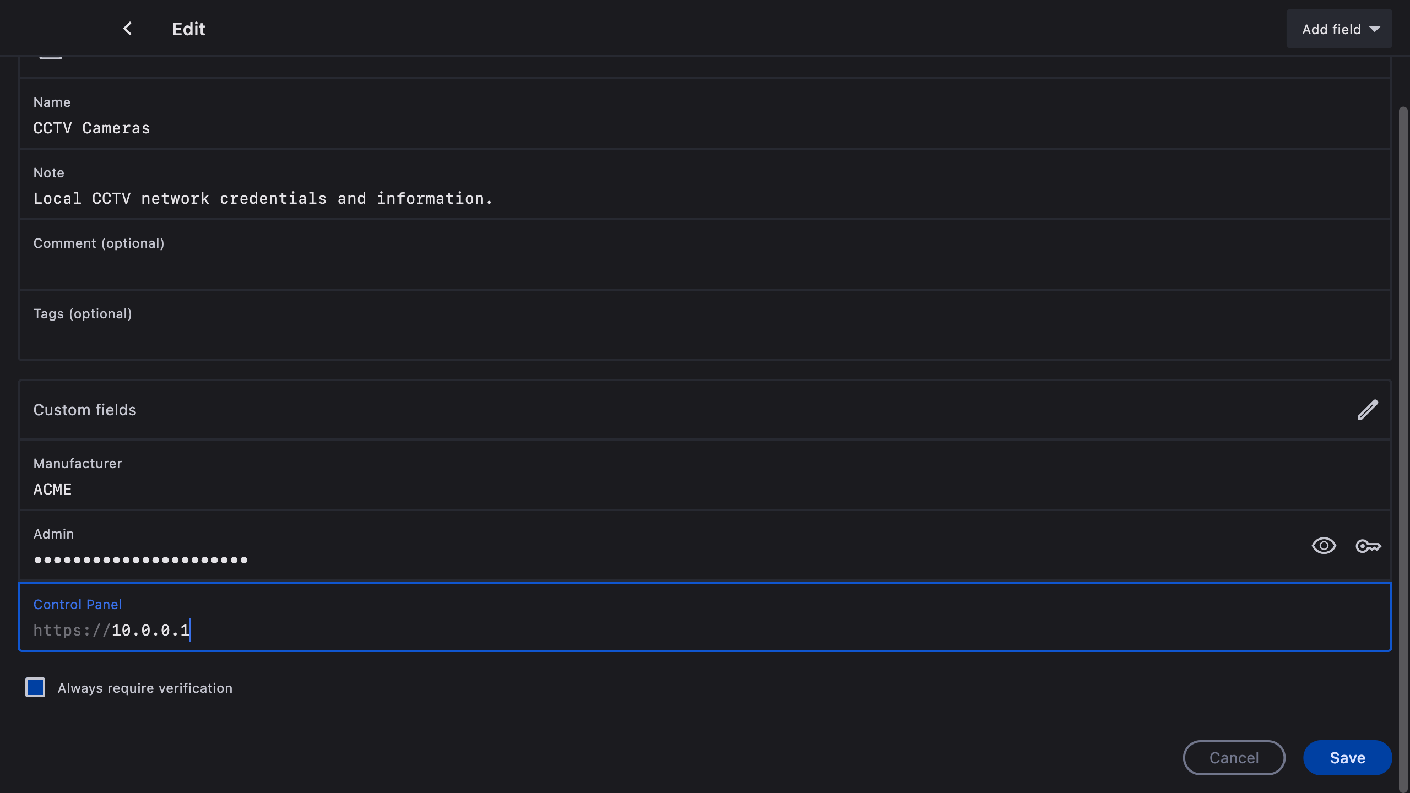Click the pencil icon beside Custom fields
Screen dimensions: 1410x793
(x=1368, y=410)
